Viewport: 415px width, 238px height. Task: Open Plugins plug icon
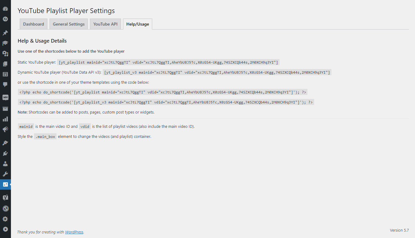5,153
